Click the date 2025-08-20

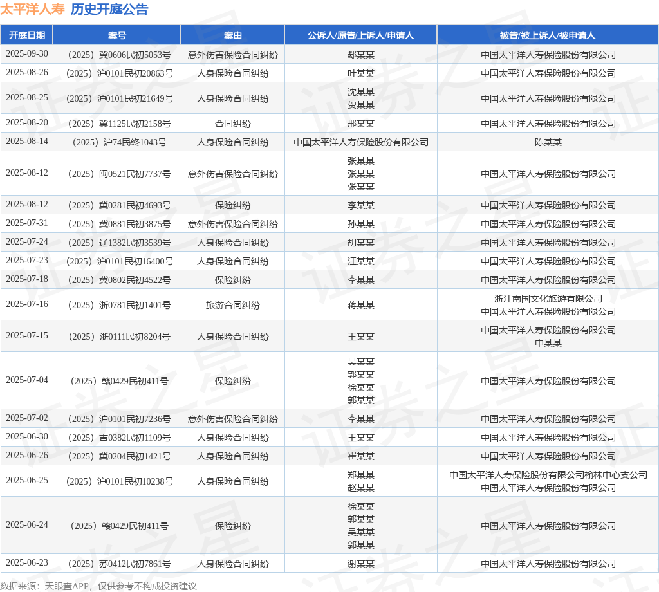click(27, 123)
